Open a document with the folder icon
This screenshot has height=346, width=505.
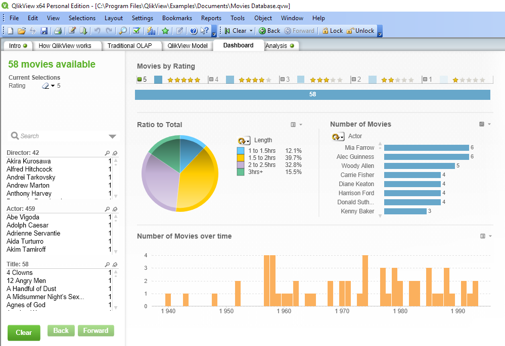coord(22,31)
